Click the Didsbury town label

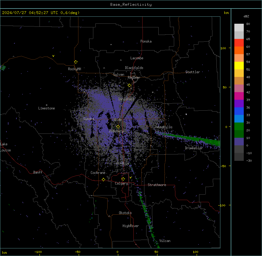tap(116, 131)
